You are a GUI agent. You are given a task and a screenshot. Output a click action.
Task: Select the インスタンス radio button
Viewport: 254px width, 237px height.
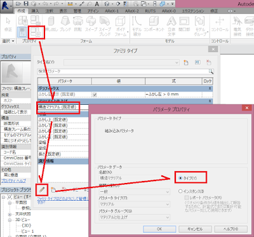[180, 191]
